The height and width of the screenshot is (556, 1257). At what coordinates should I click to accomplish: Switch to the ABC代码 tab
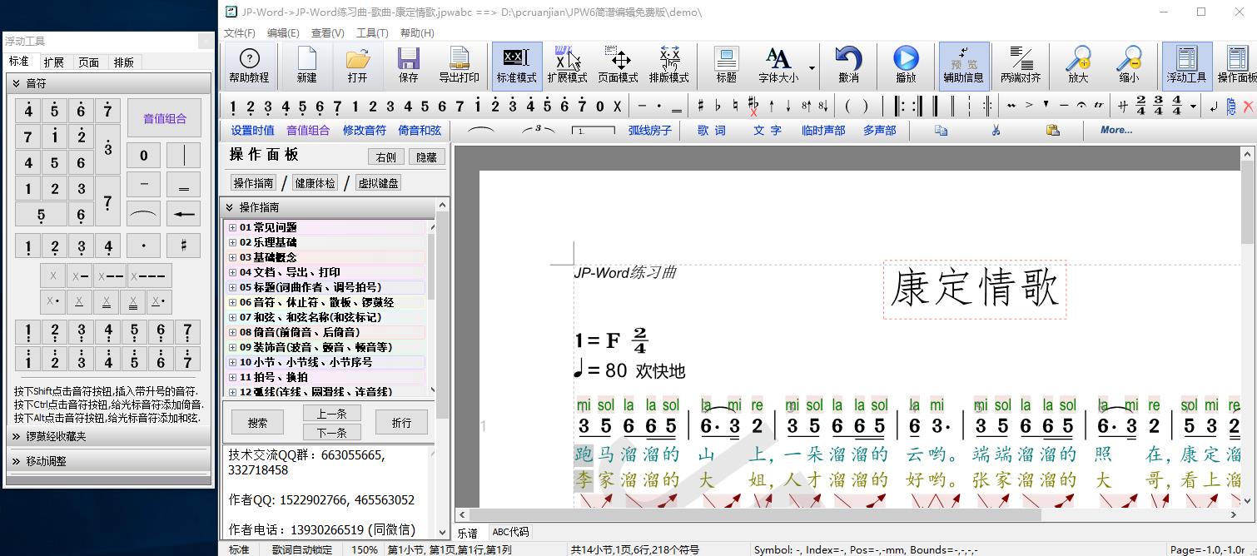(510, 531)
